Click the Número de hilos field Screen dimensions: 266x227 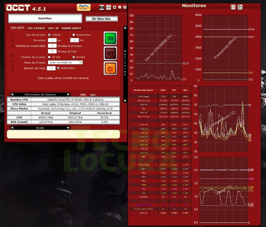51,68
